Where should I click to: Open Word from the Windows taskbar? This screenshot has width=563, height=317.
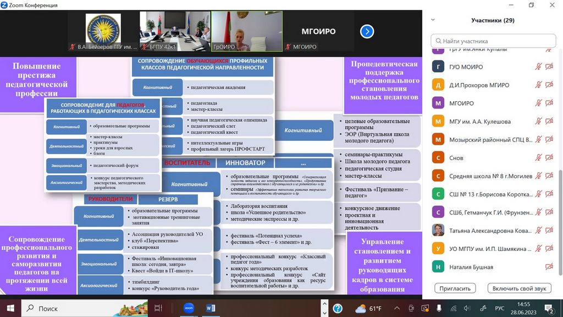point(211,308)
